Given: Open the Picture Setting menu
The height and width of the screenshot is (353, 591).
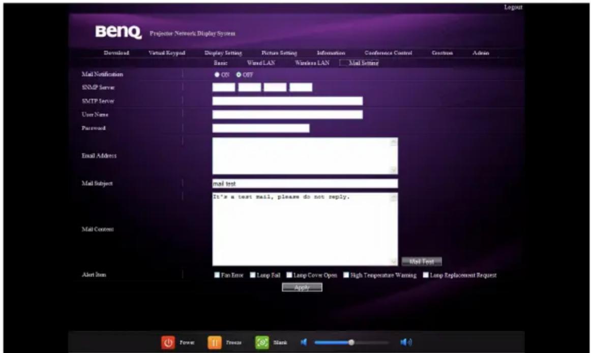Looking at the screenshot, I should pyautogui.click(x=279, y=53).
